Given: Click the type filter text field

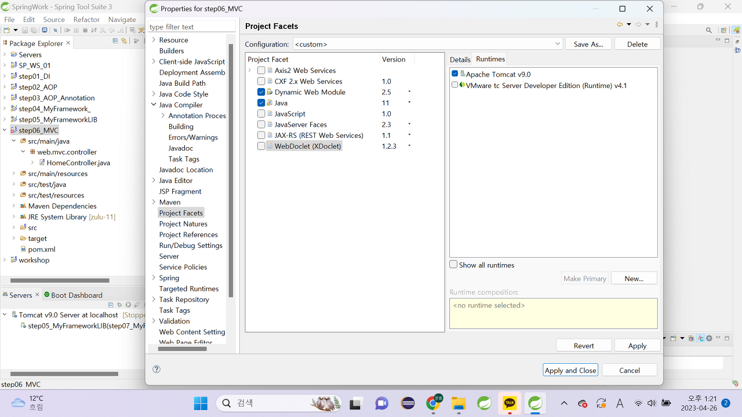Looking at the screenshot, I should [x=191, y=27].
